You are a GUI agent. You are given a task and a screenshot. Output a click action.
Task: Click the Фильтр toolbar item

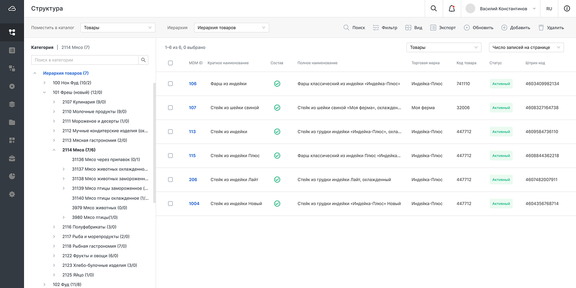pyautogui.click(x=385, y=28)
